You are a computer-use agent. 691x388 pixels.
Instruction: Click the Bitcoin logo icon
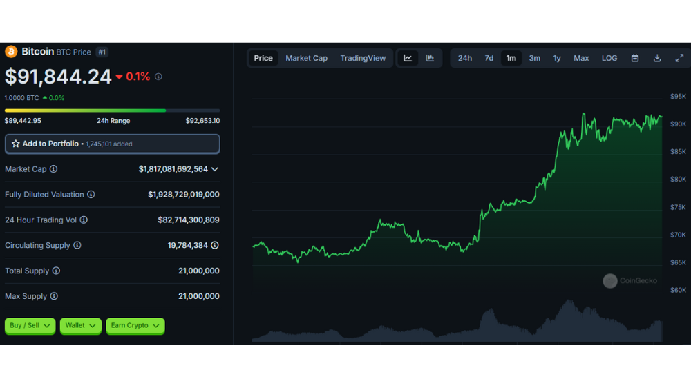(11, 52)
